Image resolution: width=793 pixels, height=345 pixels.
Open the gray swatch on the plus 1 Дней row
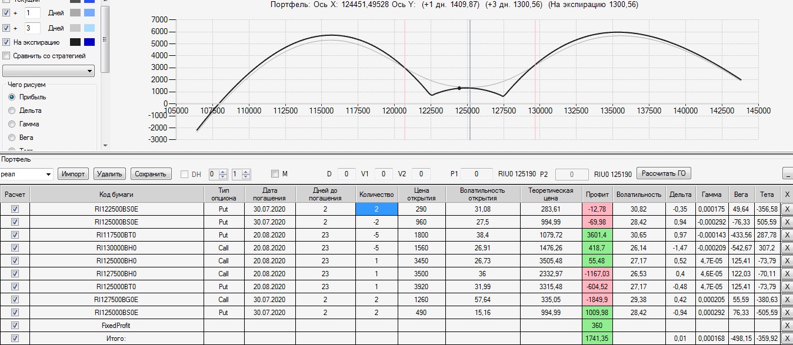tap(75, 12)
